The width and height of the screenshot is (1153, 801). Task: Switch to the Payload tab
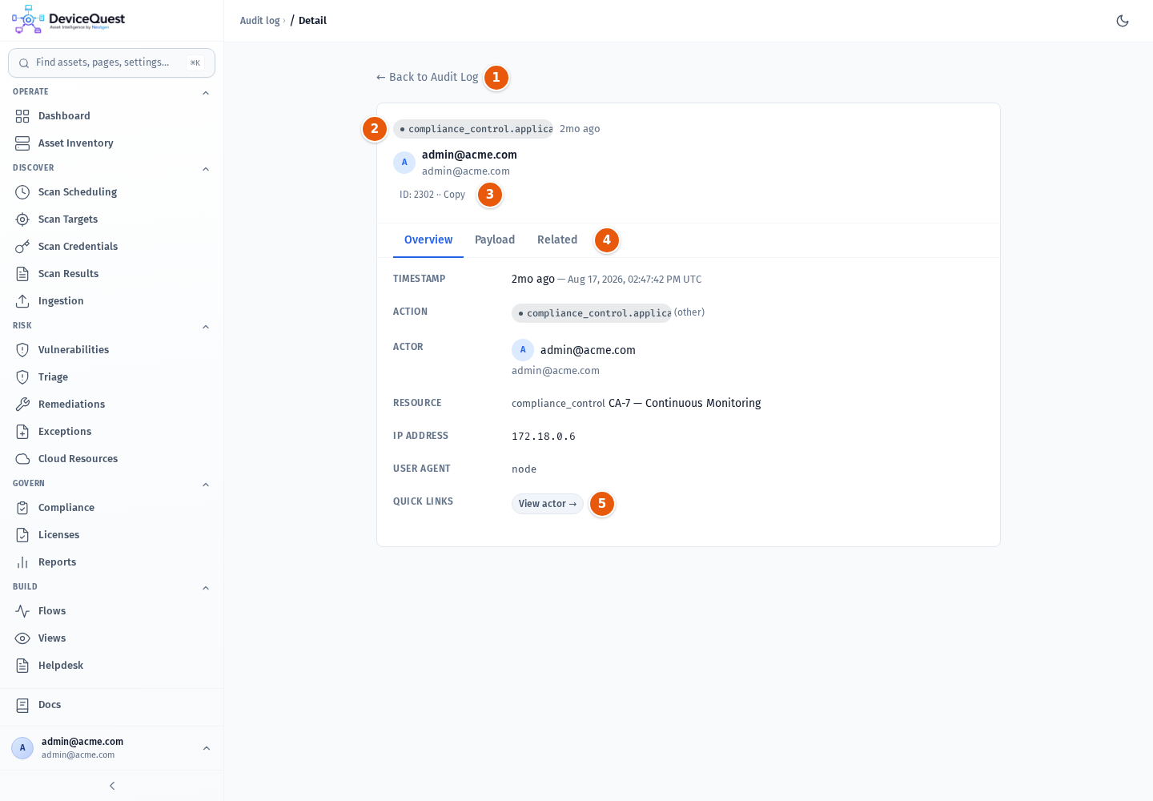pyautogui.click(x=495, y=240)
